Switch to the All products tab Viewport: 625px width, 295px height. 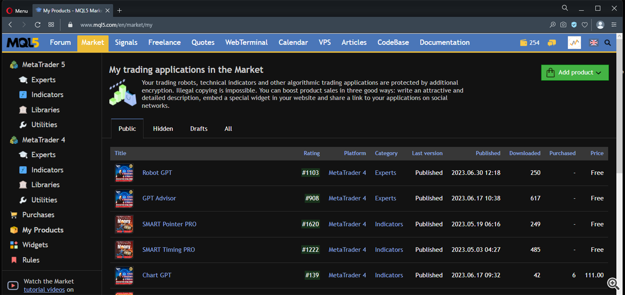tap(228, 129)
